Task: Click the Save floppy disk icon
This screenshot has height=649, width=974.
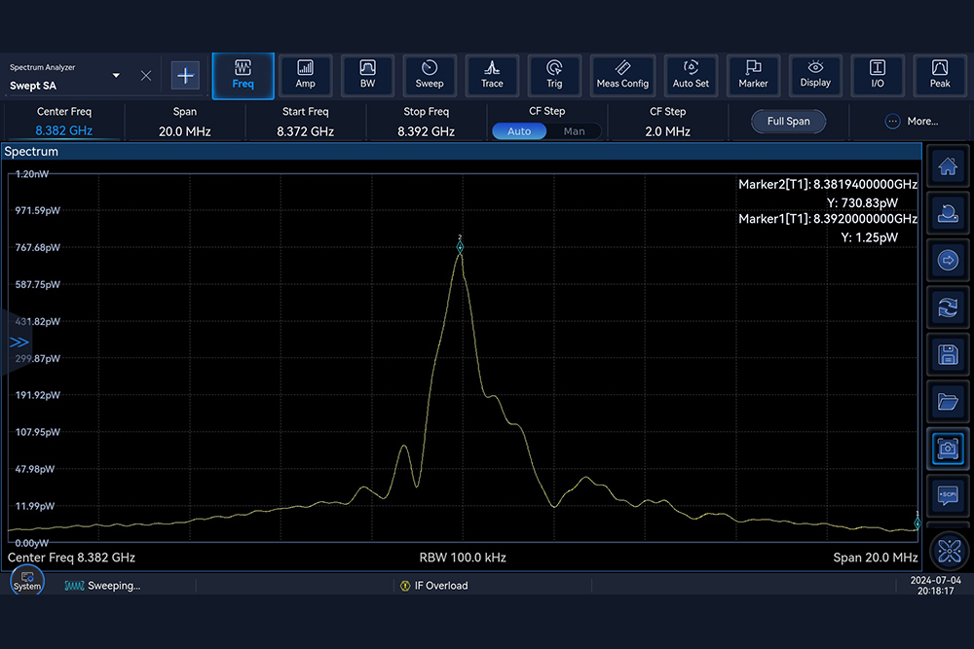Action: (947, 354)
